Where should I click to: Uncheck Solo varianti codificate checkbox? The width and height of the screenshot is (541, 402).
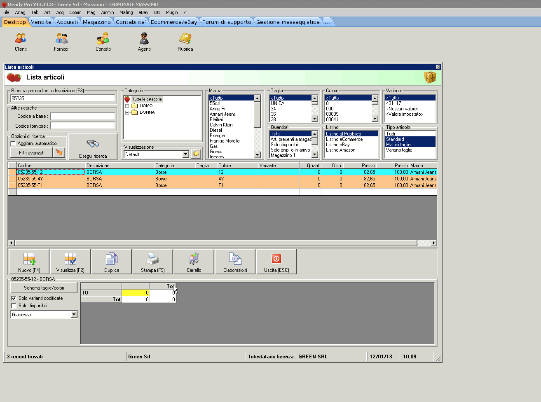pyautogui.click(x=14, y=298)
